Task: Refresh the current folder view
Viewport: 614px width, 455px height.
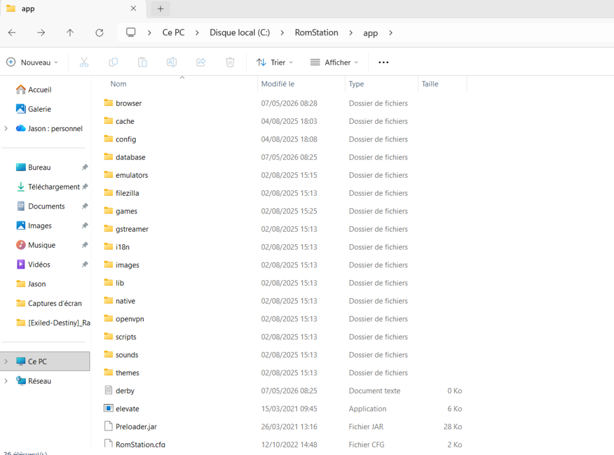Action: [99, 32]
